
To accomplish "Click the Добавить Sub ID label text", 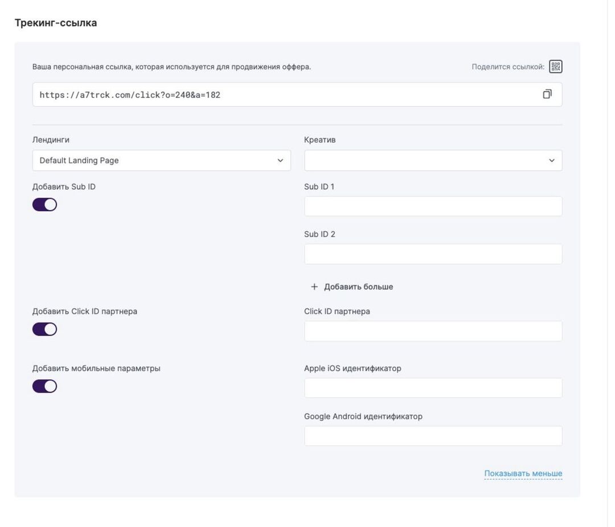I will 64,186.
